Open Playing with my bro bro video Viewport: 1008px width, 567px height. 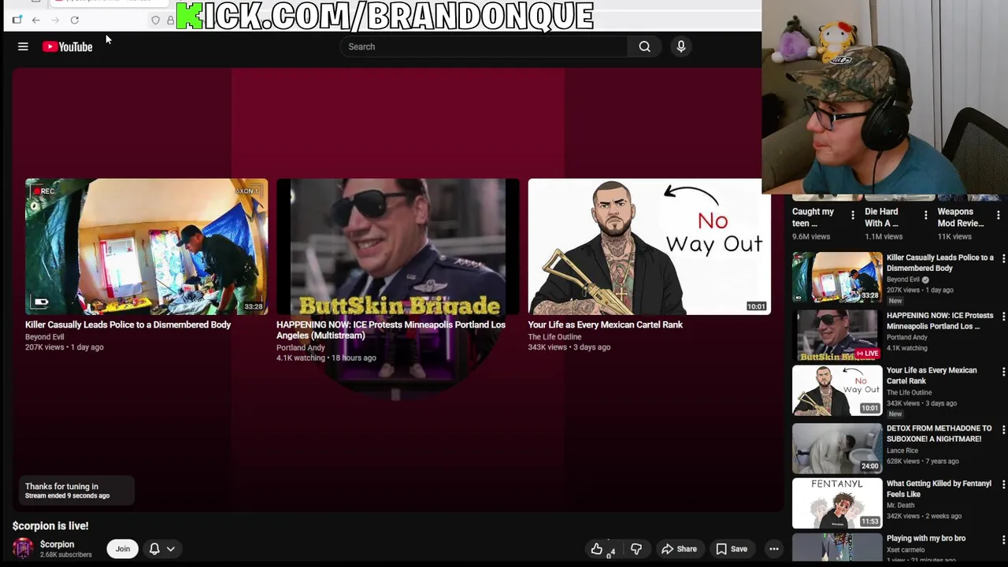(926, 539)
